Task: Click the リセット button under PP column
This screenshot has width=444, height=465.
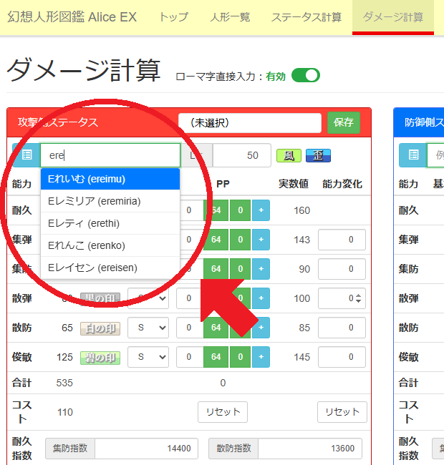Action: pyautogui.click(x=223, y=412)
